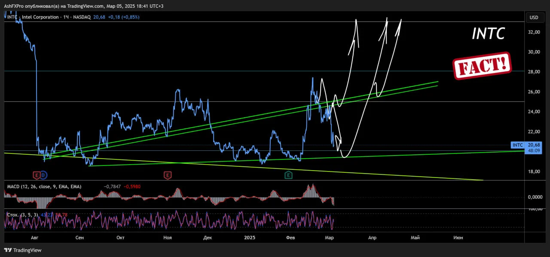Click the Мар month label on time axis

[330, 237]
